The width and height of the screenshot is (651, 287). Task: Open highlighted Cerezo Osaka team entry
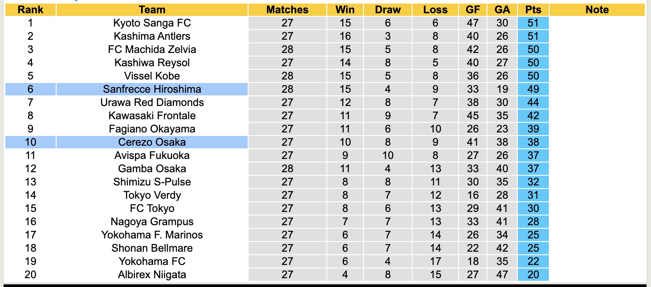coord(152,142)
